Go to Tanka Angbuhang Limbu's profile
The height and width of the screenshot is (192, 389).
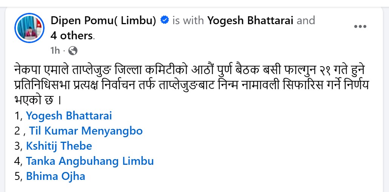pos(90,161)
